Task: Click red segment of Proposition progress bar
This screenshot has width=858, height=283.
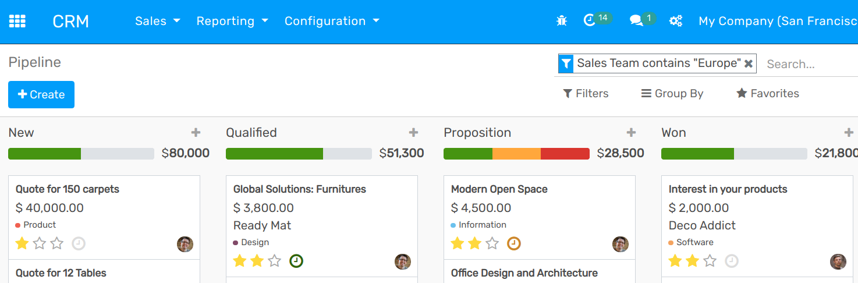Action: pos(565,154)
